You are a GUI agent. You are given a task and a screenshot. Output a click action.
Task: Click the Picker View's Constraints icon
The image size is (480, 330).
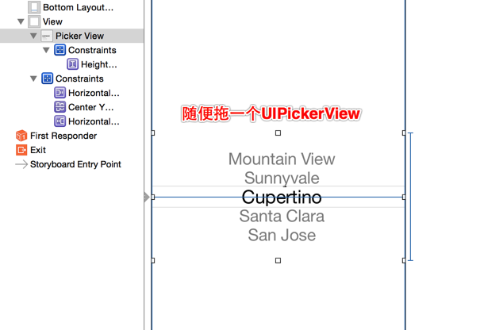[60, 50]
